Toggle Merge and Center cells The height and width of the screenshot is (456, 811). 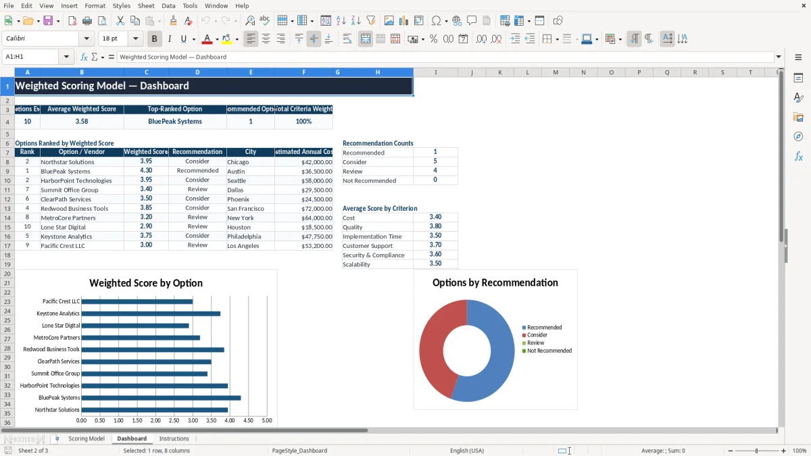(x=366, y=39)
